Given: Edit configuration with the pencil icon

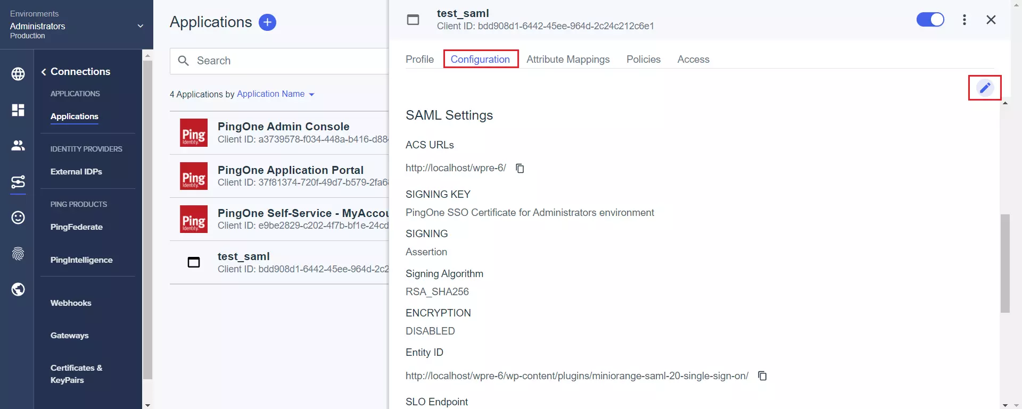Looking at the screenshot, I should tap(985, 88).
